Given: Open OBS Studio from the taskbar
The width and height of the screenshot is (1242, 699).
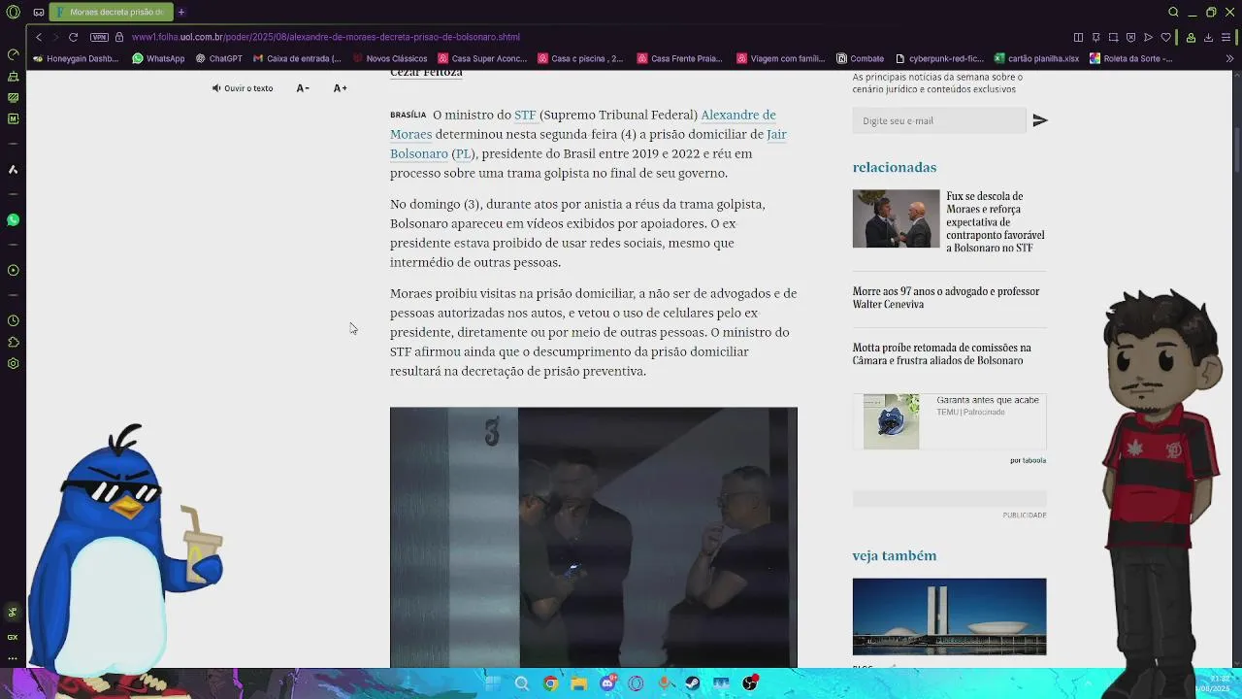Looking at the screenshot, I should [x=749, y=683].
